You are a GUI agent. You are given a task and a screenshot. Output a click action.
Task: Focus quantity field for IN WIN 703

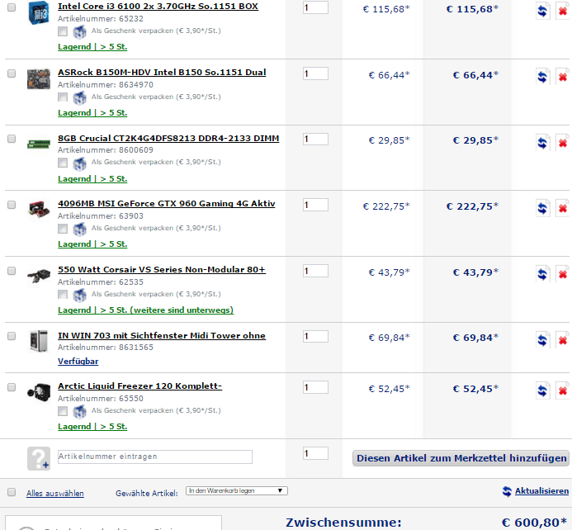coord(315,336)
